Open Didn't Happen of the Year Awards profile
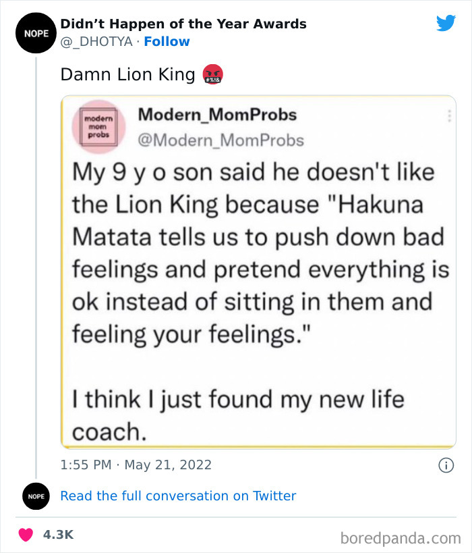This screenshot has height=553, width=472. point(183,24)
